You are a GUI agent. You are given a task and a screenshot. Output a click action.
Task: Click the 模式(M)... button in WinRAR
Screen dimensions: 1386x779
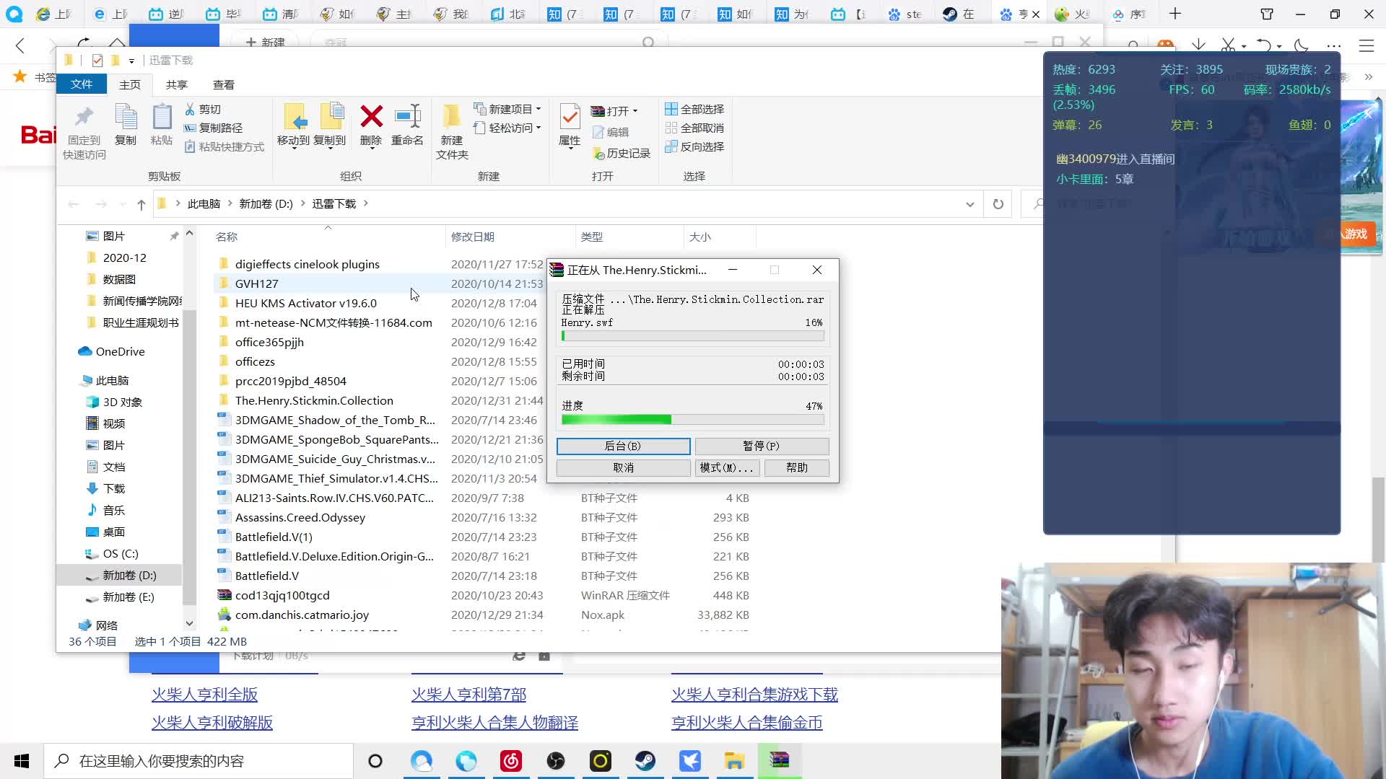tap(727, 468)
